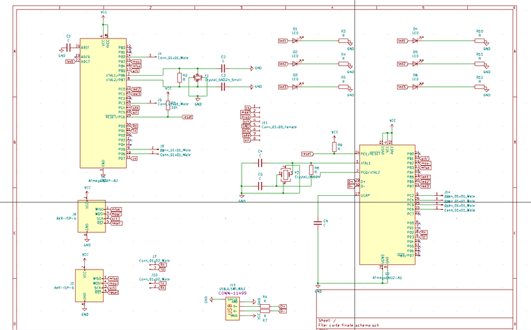This screenshot has height=330, width=531.
Task: Click the J7 Conn_01x02_Male label
Action: 155,261
